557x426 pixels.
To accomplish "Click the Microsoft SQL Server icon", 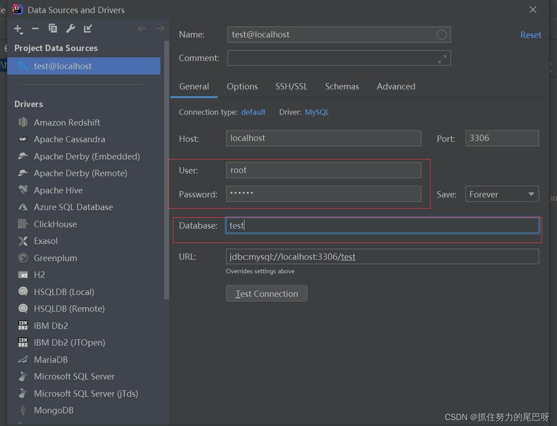I will tap(23, 377).
